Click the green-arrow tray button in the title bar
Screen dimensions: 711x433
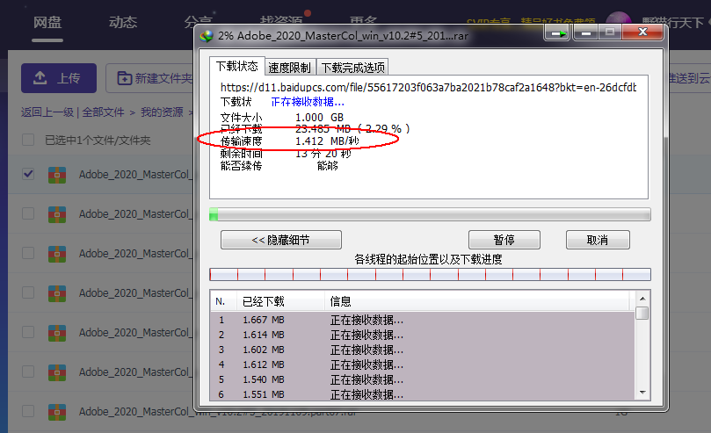[x=557, y=32]
